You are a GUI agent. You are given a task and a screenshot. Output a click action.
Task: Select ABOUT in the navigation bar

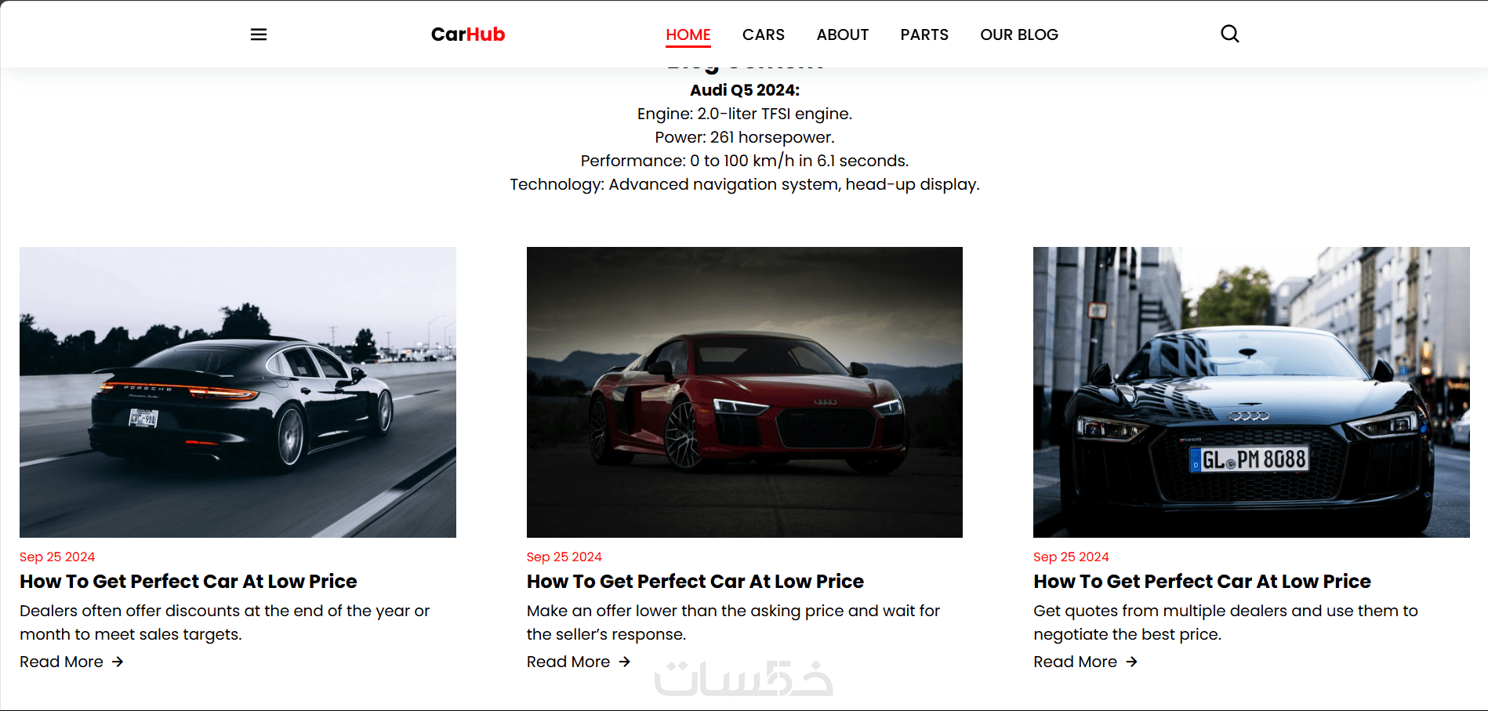coord(843,34)
